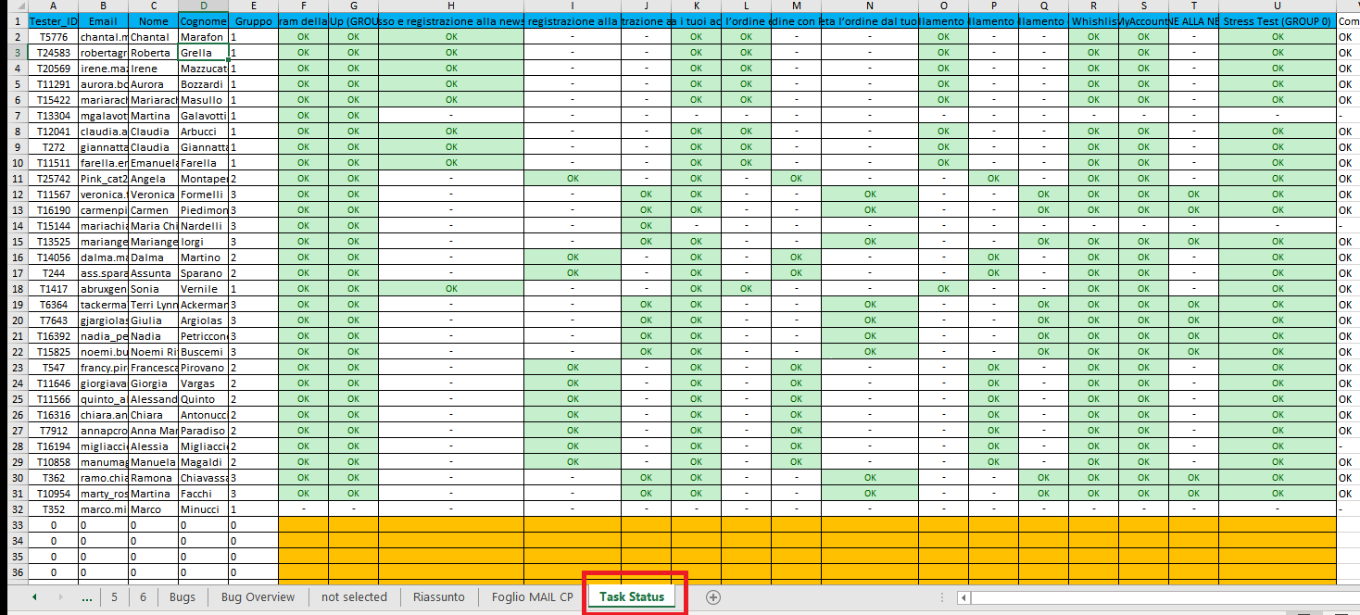Open sheet tab 6

pyautogui.click(x=143, y=597)
